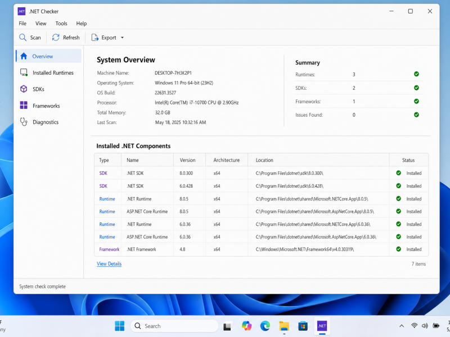Select the Diagnostics sidebar label
The image size is (450, 337).
(x=46, y=122)
